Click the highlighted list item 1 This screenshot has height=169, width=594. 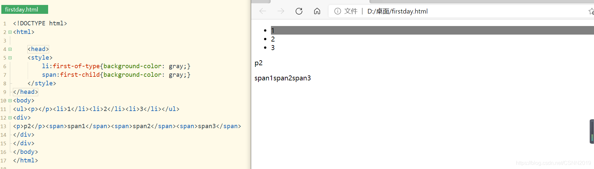tap(432, 30)
